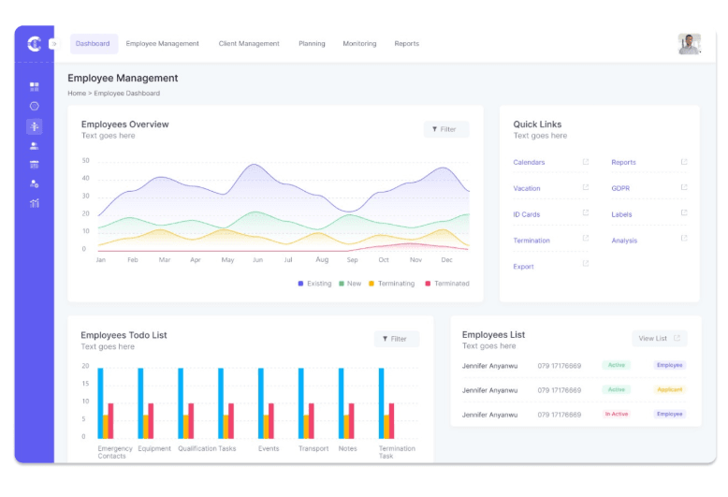Click the user-with-checkmark icon in sidebar
The image size is (728, 497).
[34, 183]
